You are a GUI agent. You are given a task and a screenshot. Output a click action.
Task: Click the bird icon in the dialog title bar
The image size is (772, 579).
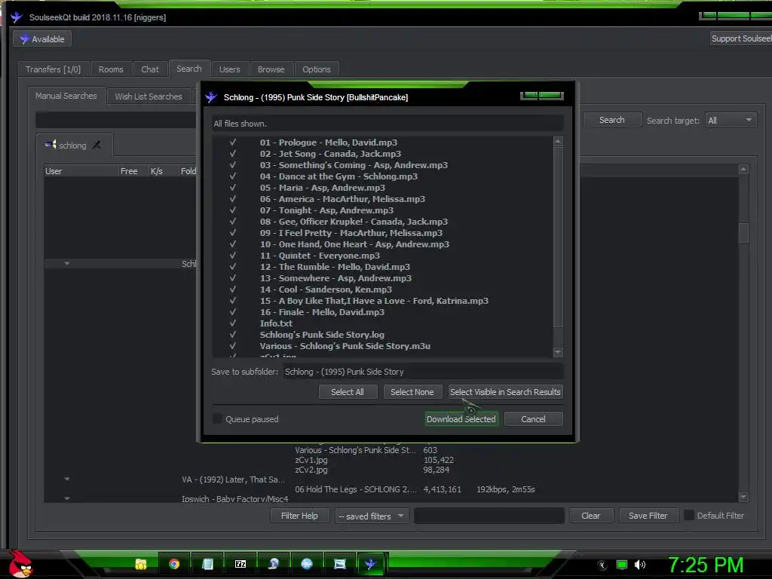(211, 97)
